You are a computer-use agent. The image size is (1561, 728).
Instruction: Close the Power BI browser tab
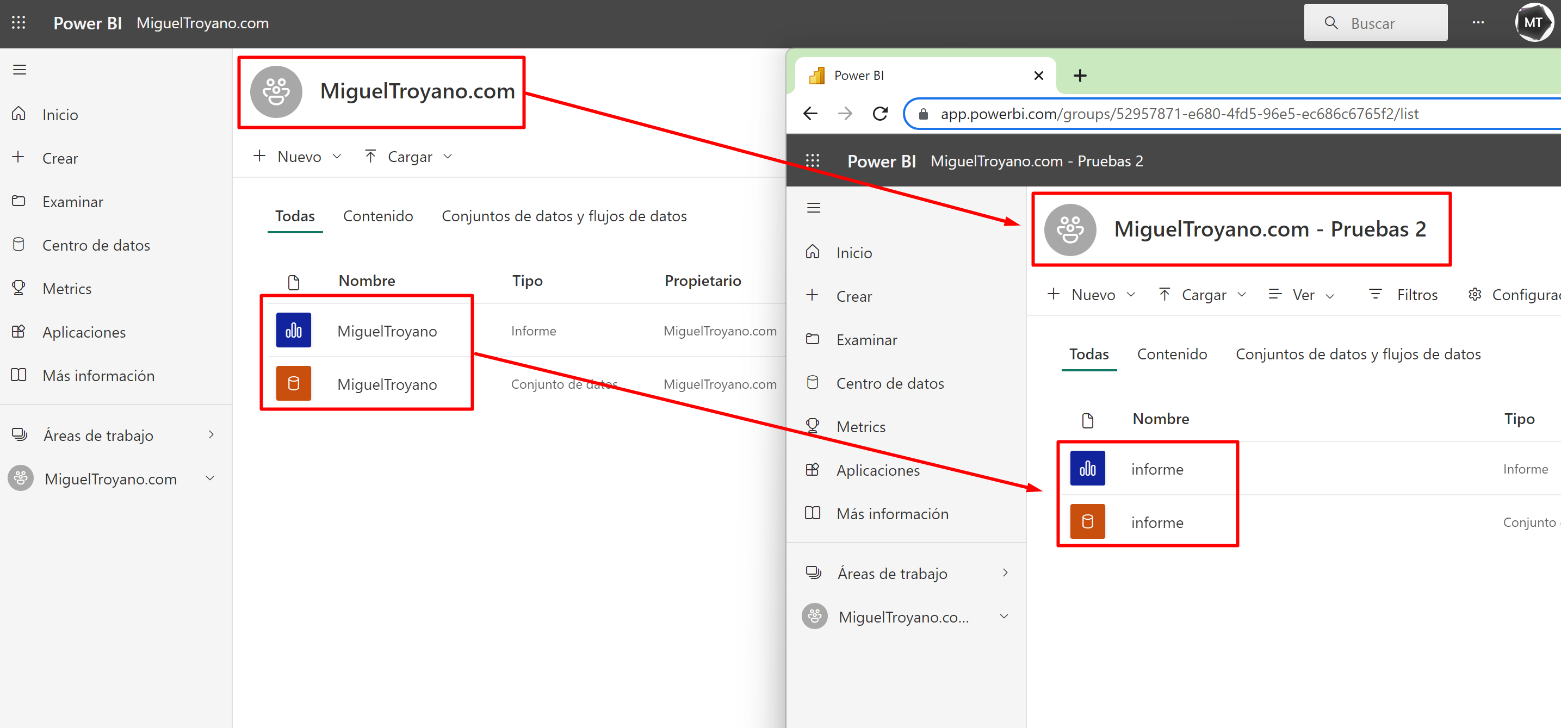click(1038, 76)
